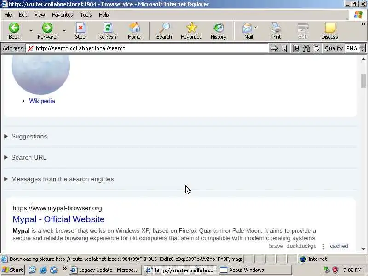This screenshot has height=276, width=368.
Task: Click the vertical scrollbar thumb
Action: pyautogui.click(x=363, y=81)
